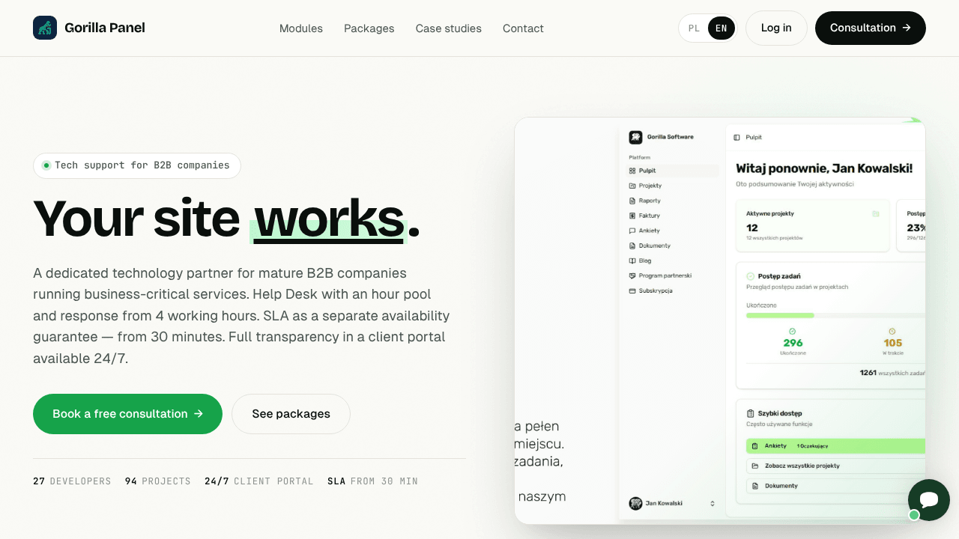Click the Raporty icon in the sidebar

point(632,201)
